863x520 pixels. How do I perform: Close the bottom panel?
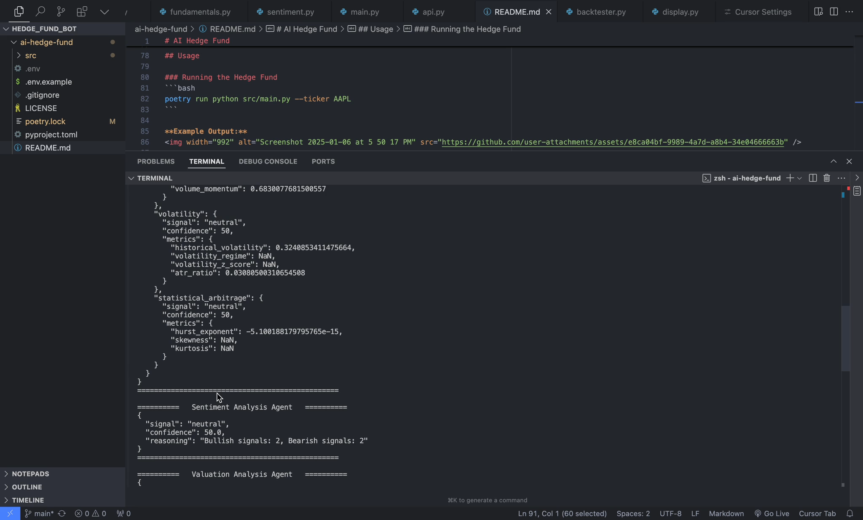[x=849, y=161]
